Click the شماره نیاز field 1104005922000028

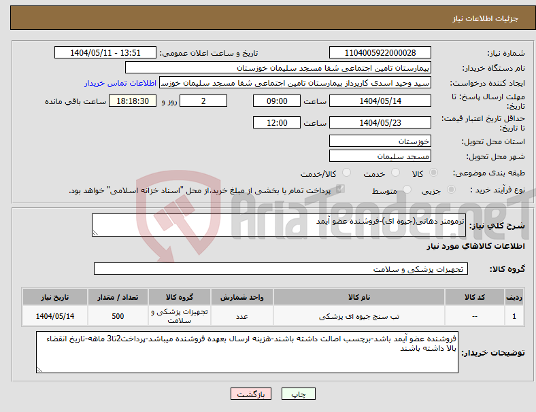(380, 52)
